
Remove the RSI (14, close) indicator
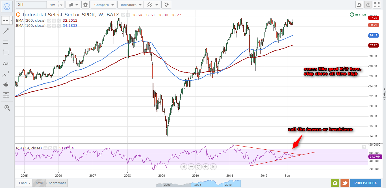55,148
